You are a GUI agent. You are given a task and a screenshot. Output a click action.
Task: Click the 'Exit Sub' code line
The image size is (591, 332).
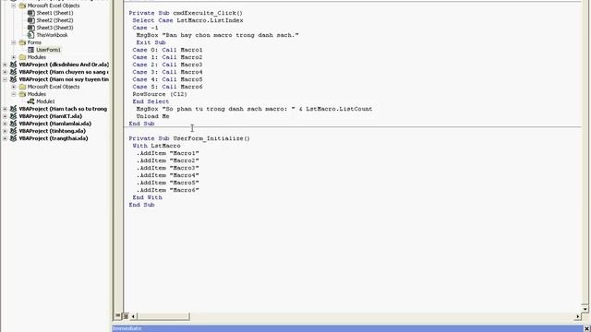point(151,42)
